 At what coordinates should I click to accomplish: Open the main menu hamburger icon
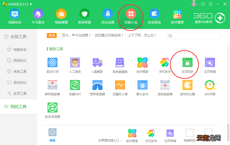[210, 4]
